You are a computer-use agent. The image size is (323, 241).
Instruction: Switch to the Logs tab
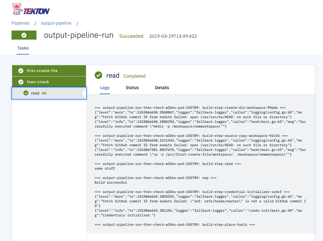click(105, 88)
